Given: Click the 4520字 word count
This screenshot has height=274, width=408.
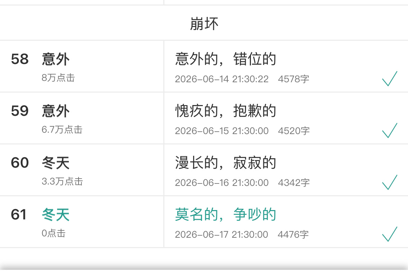Looking at the screenshot, I should pos(294,131).
